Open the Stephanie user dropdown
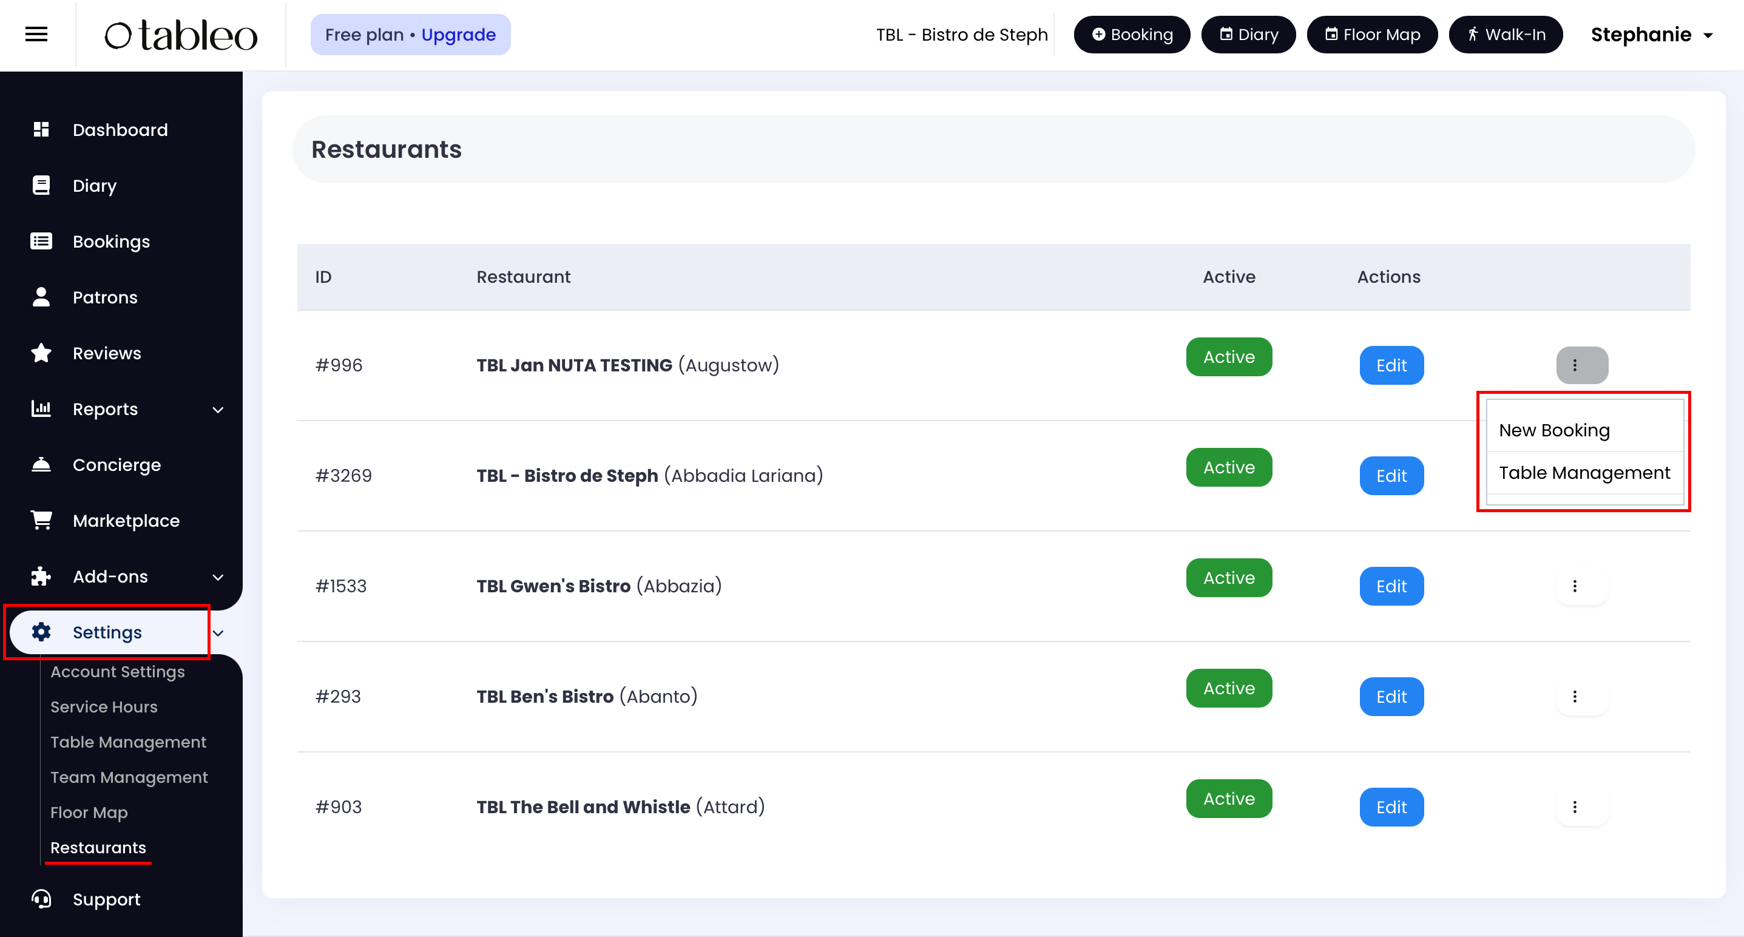Image resolution: width=1744 pixels, height=937 pixels. [1651, 35]
